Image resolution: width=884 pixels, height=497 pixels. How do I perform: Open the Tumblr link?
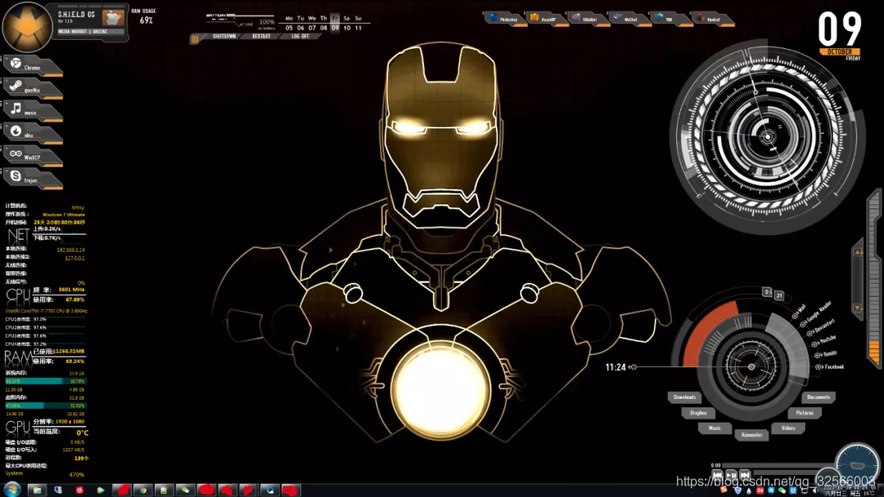coord(826,354)
